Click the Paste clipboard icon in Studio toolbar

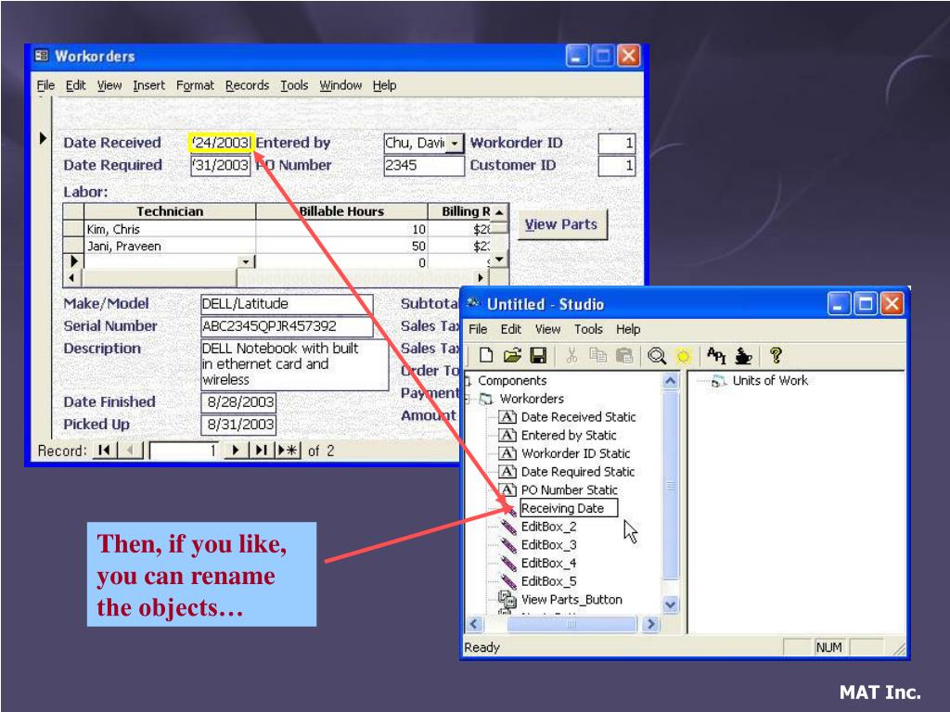[624, 355]
